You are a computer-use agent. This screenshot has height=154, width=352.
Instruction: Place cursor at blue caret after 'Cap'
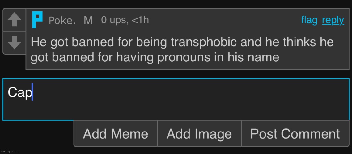32,92
